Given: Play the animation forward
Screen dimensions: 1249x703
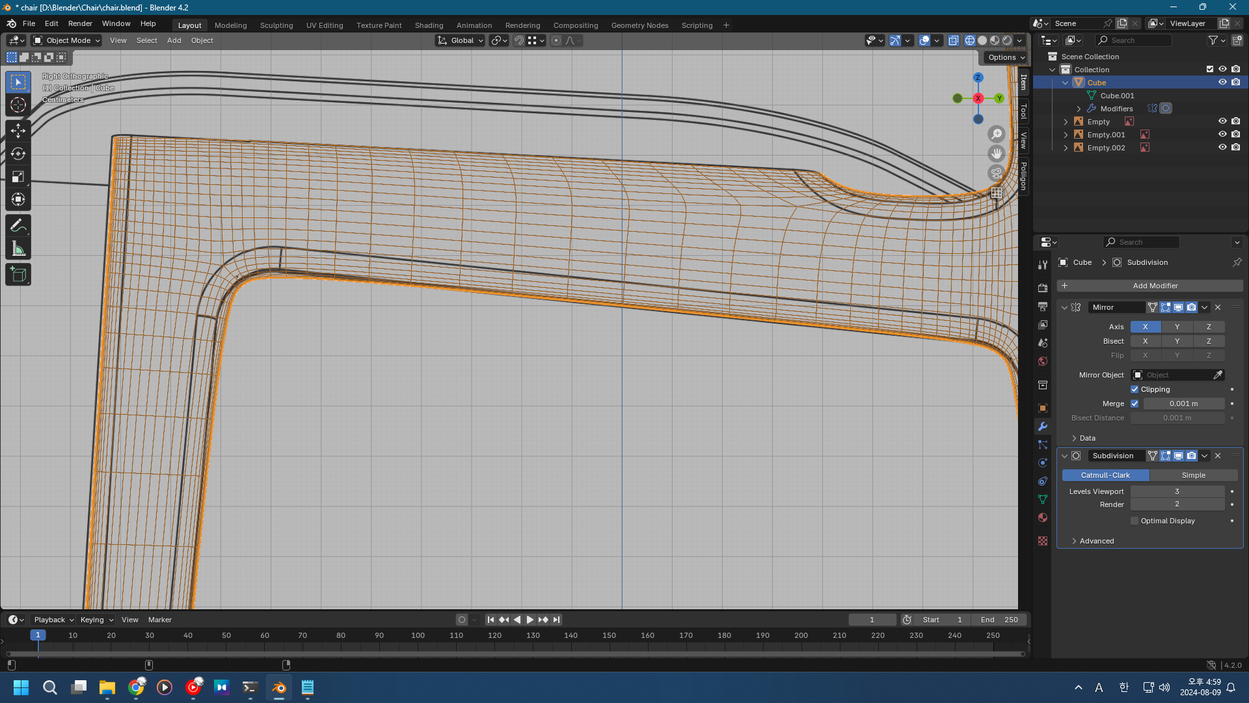Looking at the screenshot, I should pyautogui.click(x=530, y=620).
